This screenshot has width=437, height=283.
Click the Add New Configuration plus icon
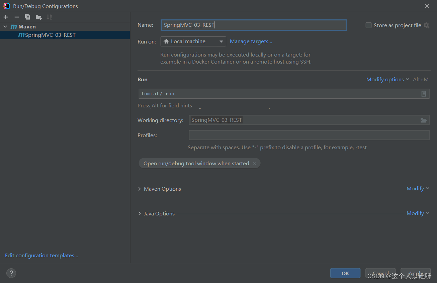click(6, 17)
